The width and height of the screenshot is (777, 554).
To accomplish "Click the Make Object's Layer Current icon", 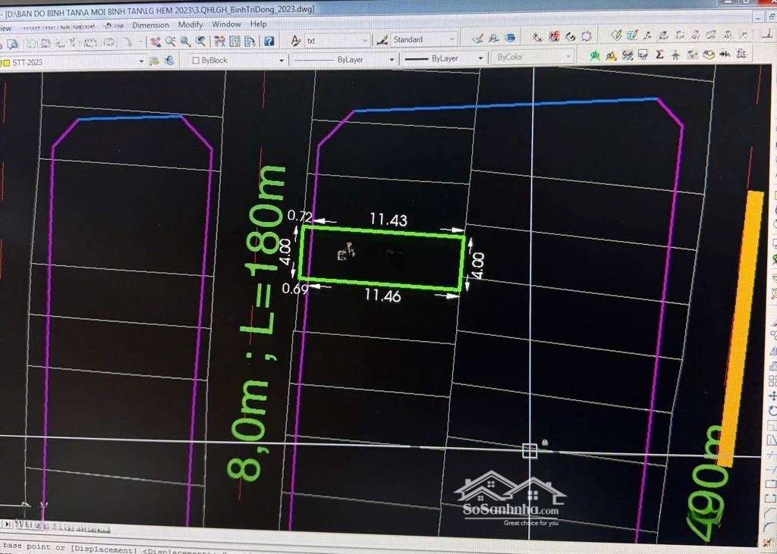I will [x=168, y=61].
